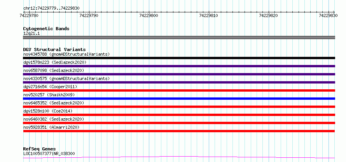Click the nsv6587098 Sedlazeck2020 label
Screen dimensions: 346x162
coord(54,70)
